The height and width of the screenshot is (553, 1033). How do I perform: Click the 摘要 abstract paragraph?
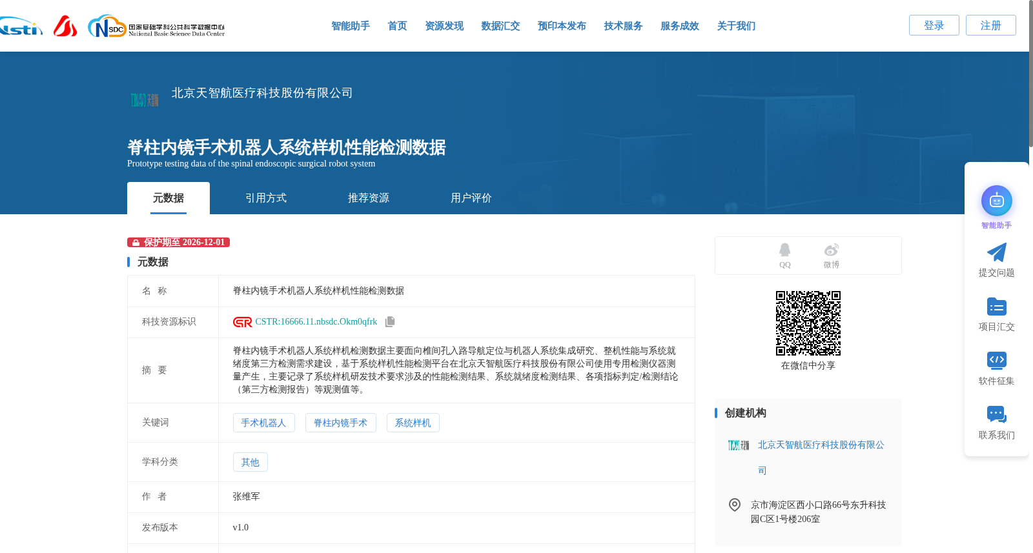(x=456, y=370)
